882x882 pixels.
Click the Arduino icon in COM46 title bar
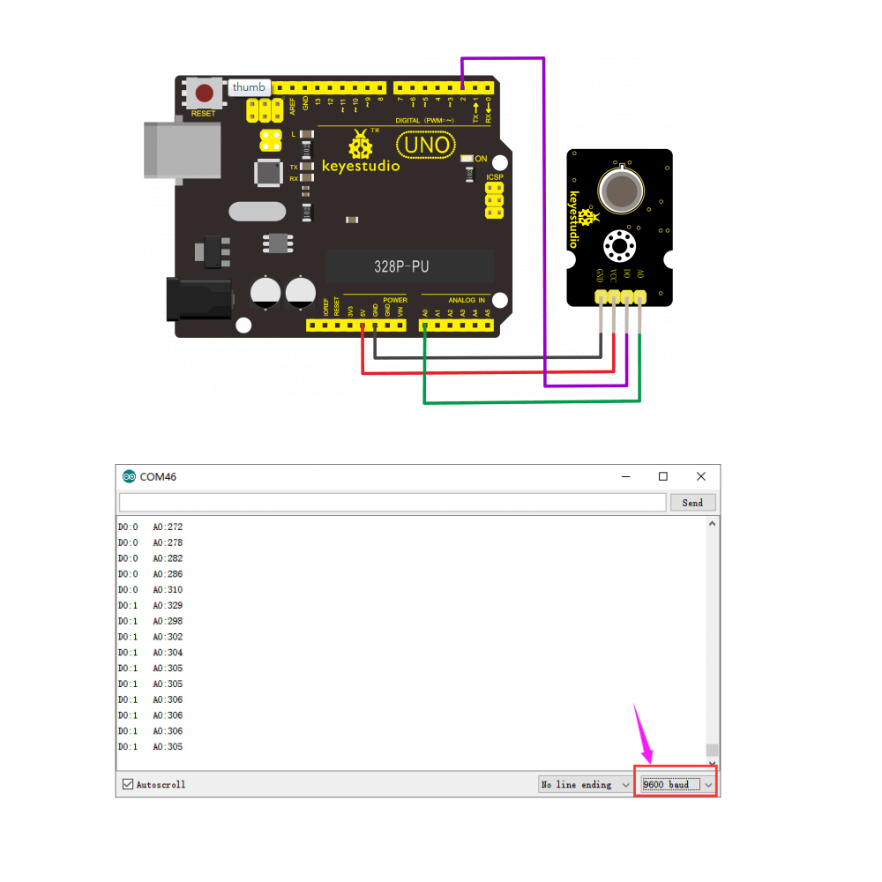130,476
